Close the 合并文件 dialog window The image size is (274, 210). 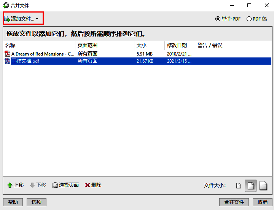(267, 5)
